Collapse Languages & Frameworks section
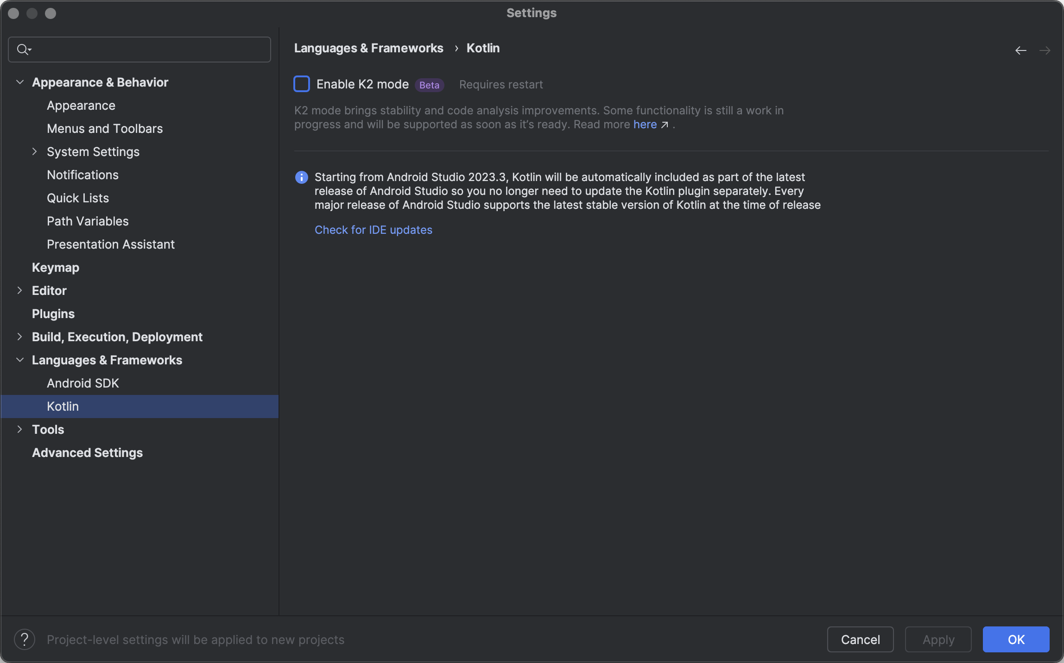 (20, 360)
